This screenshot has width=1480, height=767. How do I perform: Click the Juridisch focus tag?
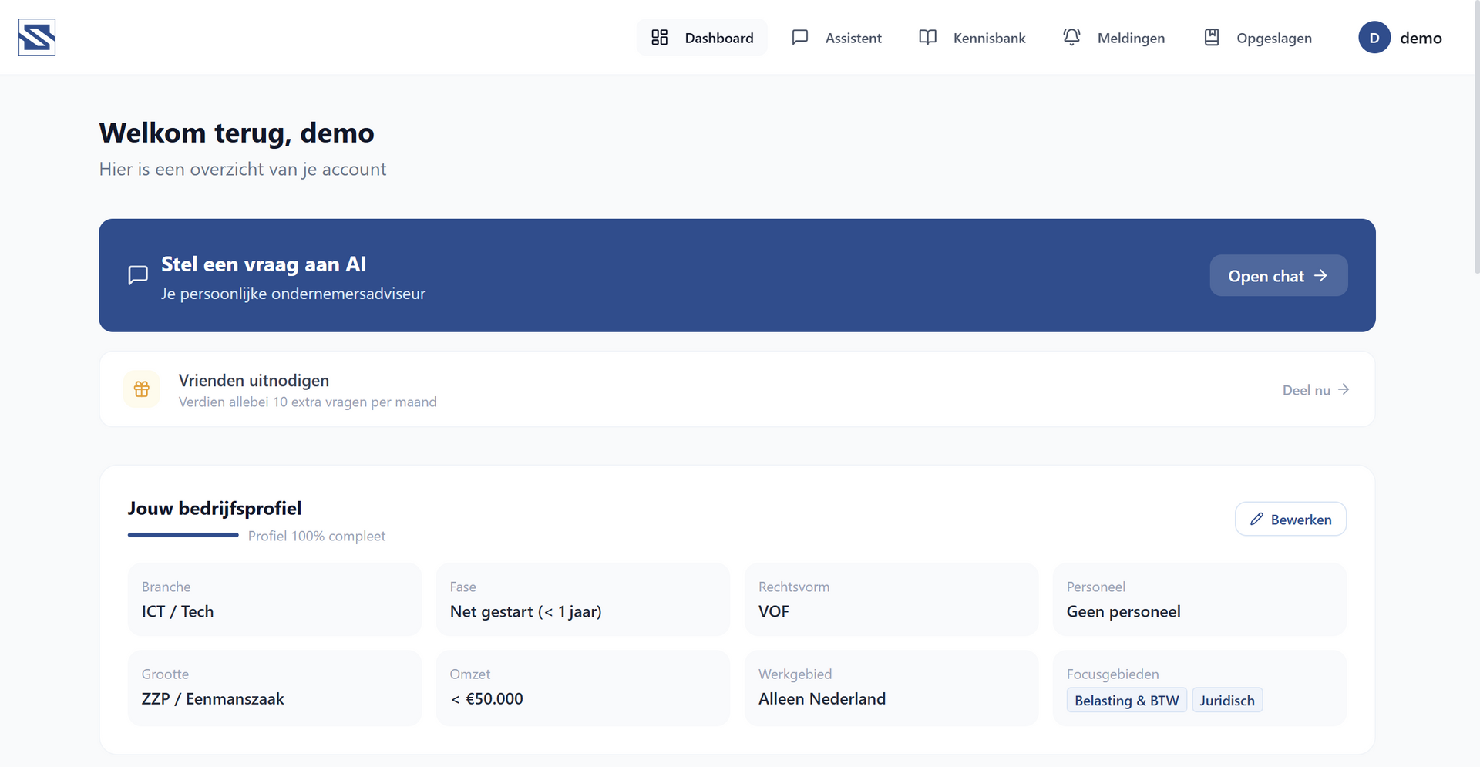click(1227, 700)
